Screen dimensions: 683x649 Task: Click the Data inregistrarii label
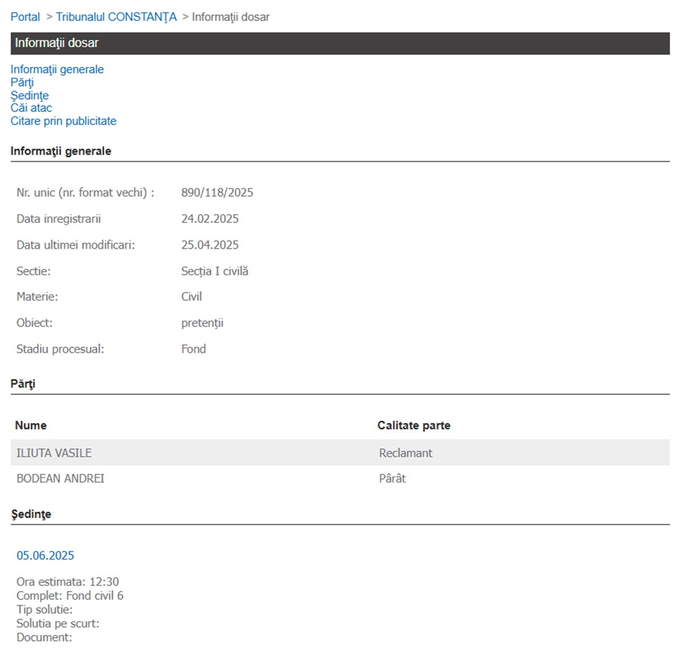click(x=59, y=219)
